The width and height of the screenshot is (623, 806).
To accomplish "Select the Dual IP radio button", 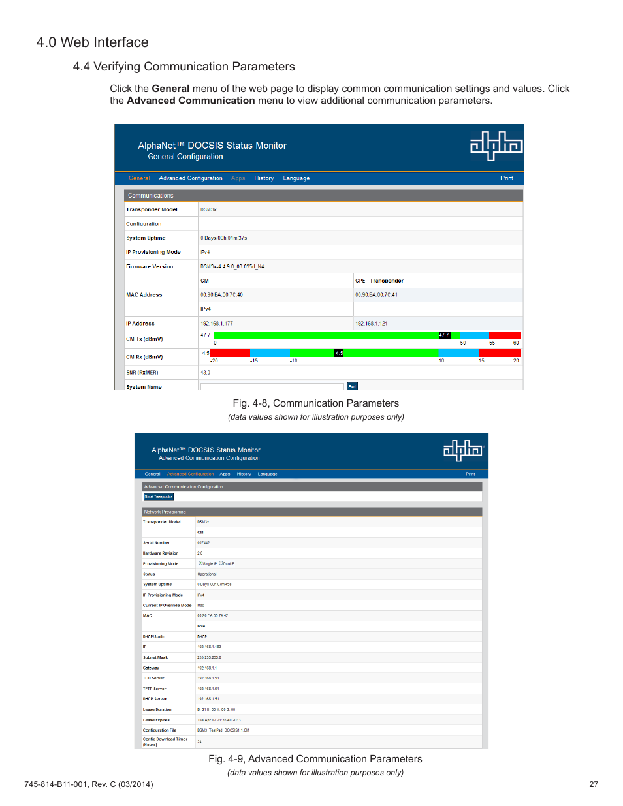I will pyautogui.click(x=221, y=563).
